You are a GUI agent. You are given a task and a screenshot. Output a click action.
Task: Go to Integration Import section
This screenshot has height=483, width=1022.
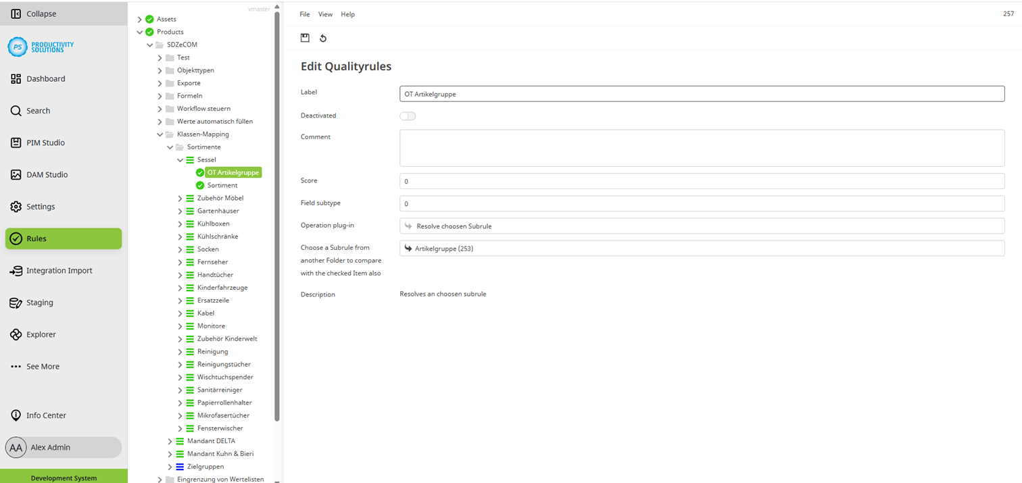[59, 271]
